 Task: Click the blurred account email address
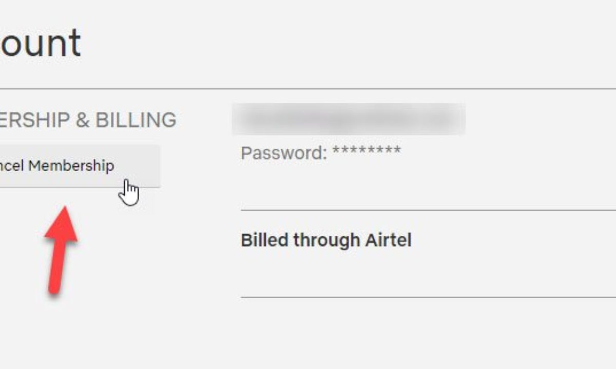point(348,119)
